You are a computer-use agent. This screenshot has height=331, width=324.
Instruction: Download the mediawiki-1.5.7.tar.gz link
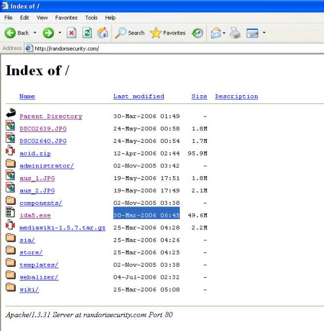pyautogui.click(x=63, y=228)
